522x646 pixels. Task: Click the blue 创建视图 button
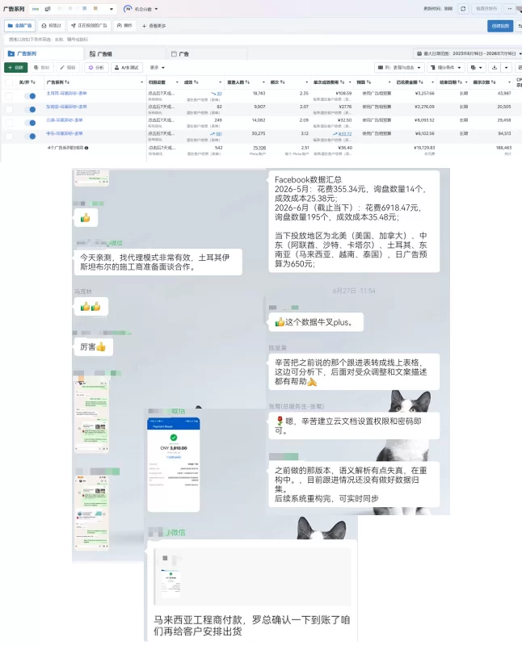click(x=500, y=26)
